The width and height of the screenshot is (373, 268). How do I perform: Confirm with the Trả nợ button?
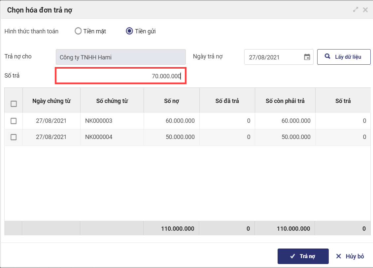[x=303, y=256]
